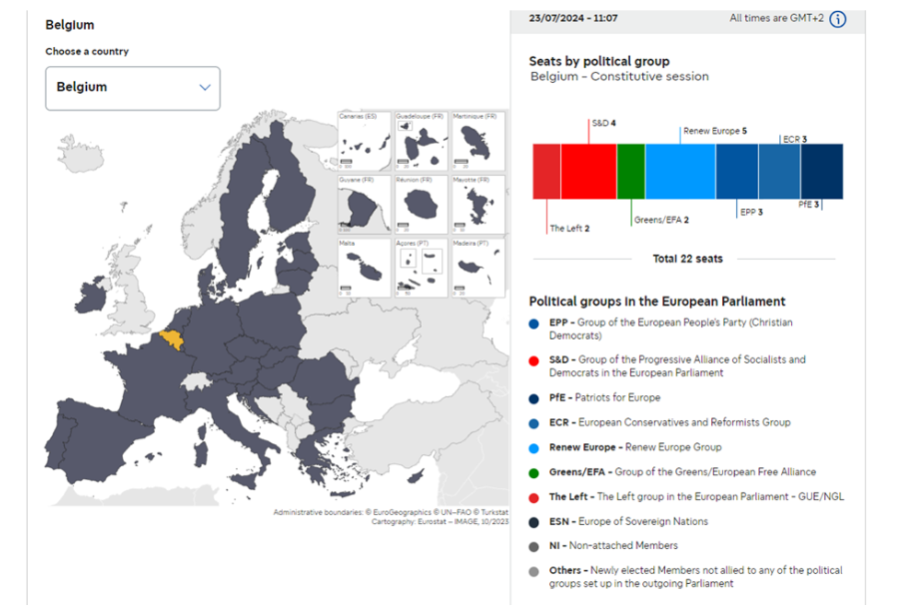This screenshot has height=615, width=919.
Task: Open the Madeira (PT) inset map
Action: click(x=477, y=268)
